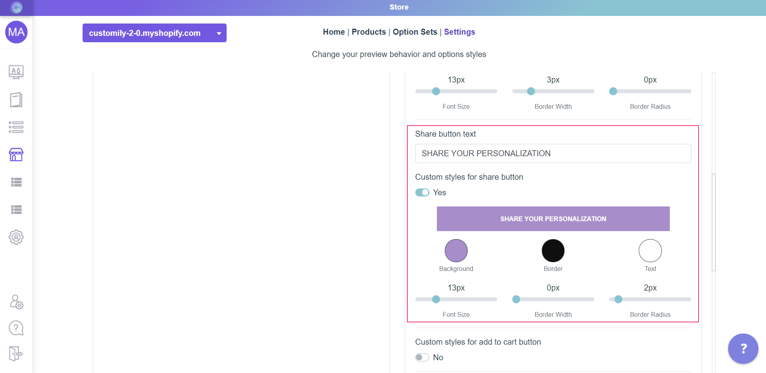Open the Home navigation link

tap(334, 32)
